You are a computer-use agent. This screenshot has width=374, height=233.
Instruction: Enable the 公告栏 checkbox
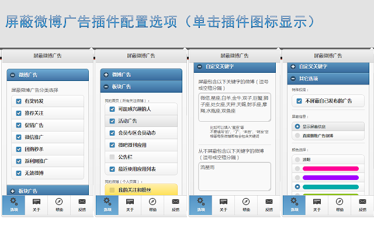[x=112, y=157]
